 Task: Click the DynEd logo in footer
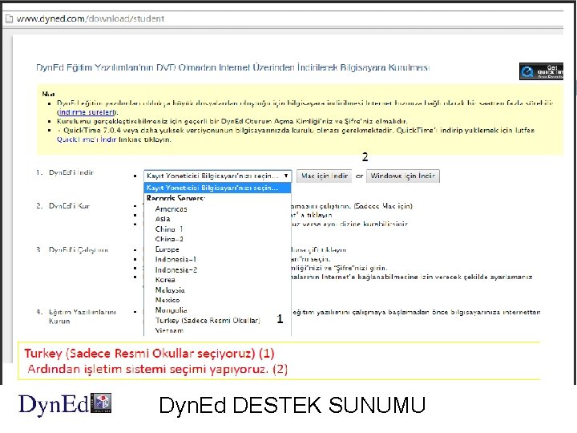(65, 404)
